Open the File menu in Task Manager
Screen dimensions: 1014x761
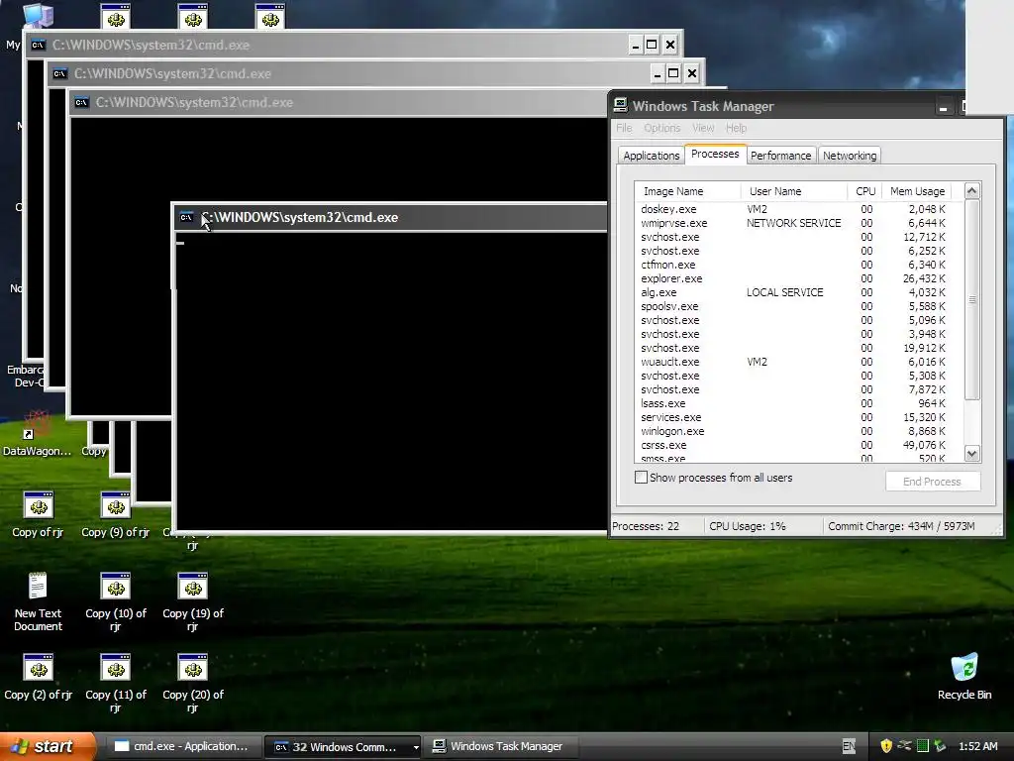(624, 128)
